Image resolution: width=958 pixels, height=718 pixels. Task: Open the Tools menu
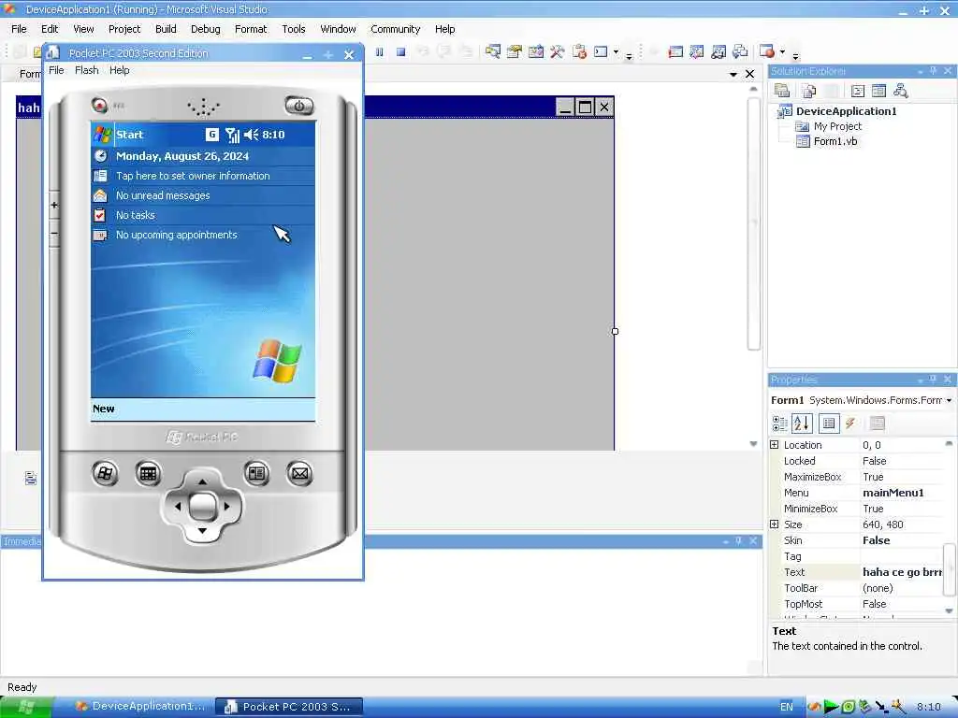[x=293, y=29]
